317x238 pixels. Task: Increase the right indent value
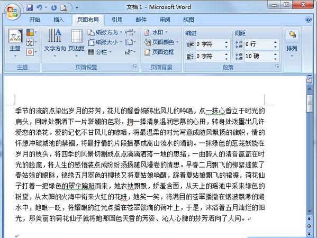(x=227, y=54)
